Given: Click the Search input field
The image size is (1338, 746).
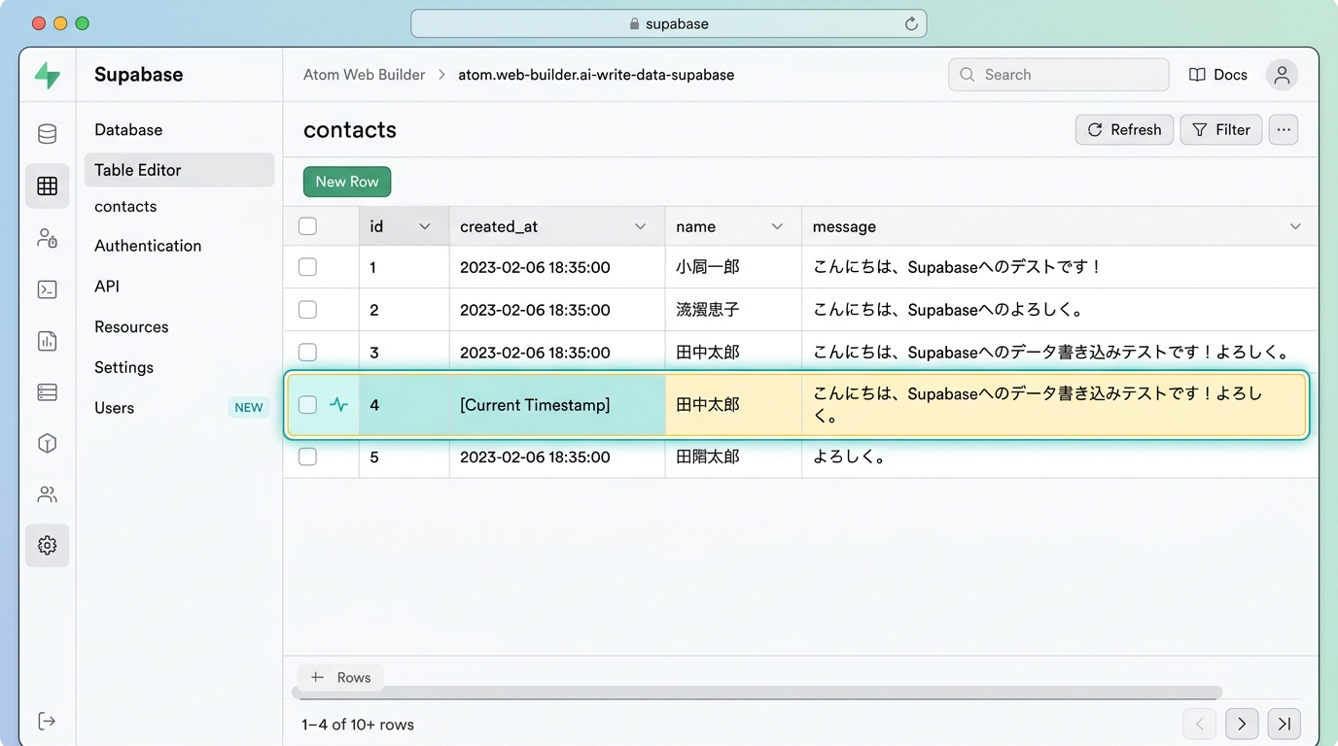Looking at the screenshot, I should 1058,75.
